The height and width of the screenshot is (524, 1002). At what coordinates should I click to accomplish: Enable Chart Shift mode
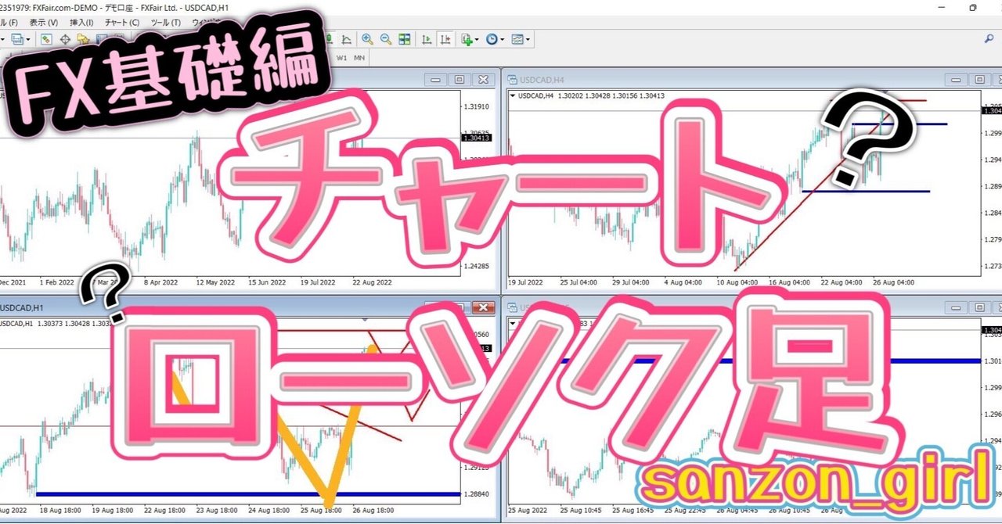point(445,39)
